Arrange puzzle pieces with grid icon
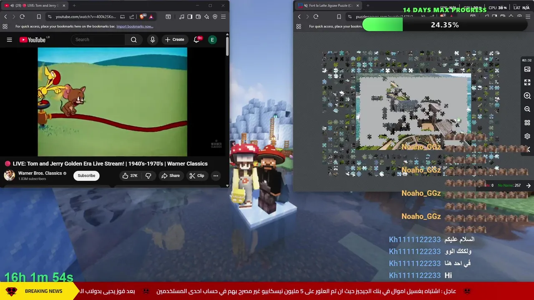This screenshot has height=300, width=534. (x=527, y=122)
